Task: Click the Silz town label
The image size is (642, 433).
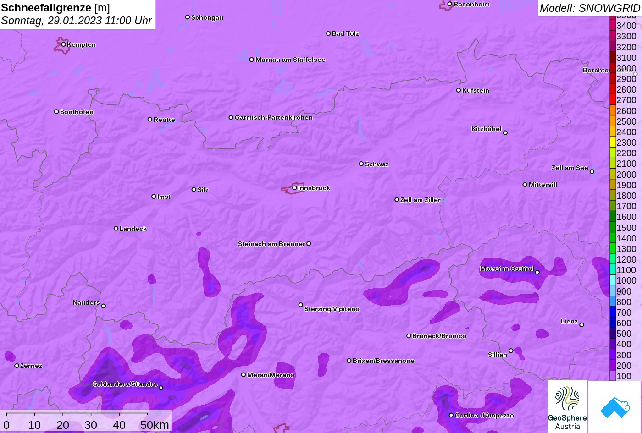Action: 203,190
